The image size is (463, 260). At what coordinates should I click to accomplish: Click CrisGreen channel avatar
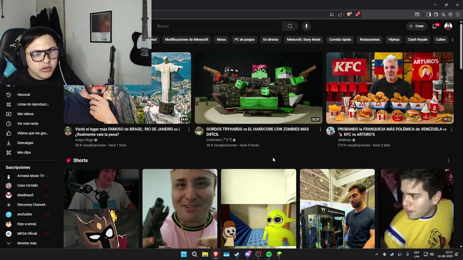pos(199,131)
